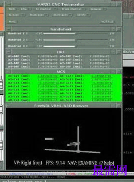Click the '(? help)' hint in FreeWRL
Viewport: 134px width, 182px height.
107,163
